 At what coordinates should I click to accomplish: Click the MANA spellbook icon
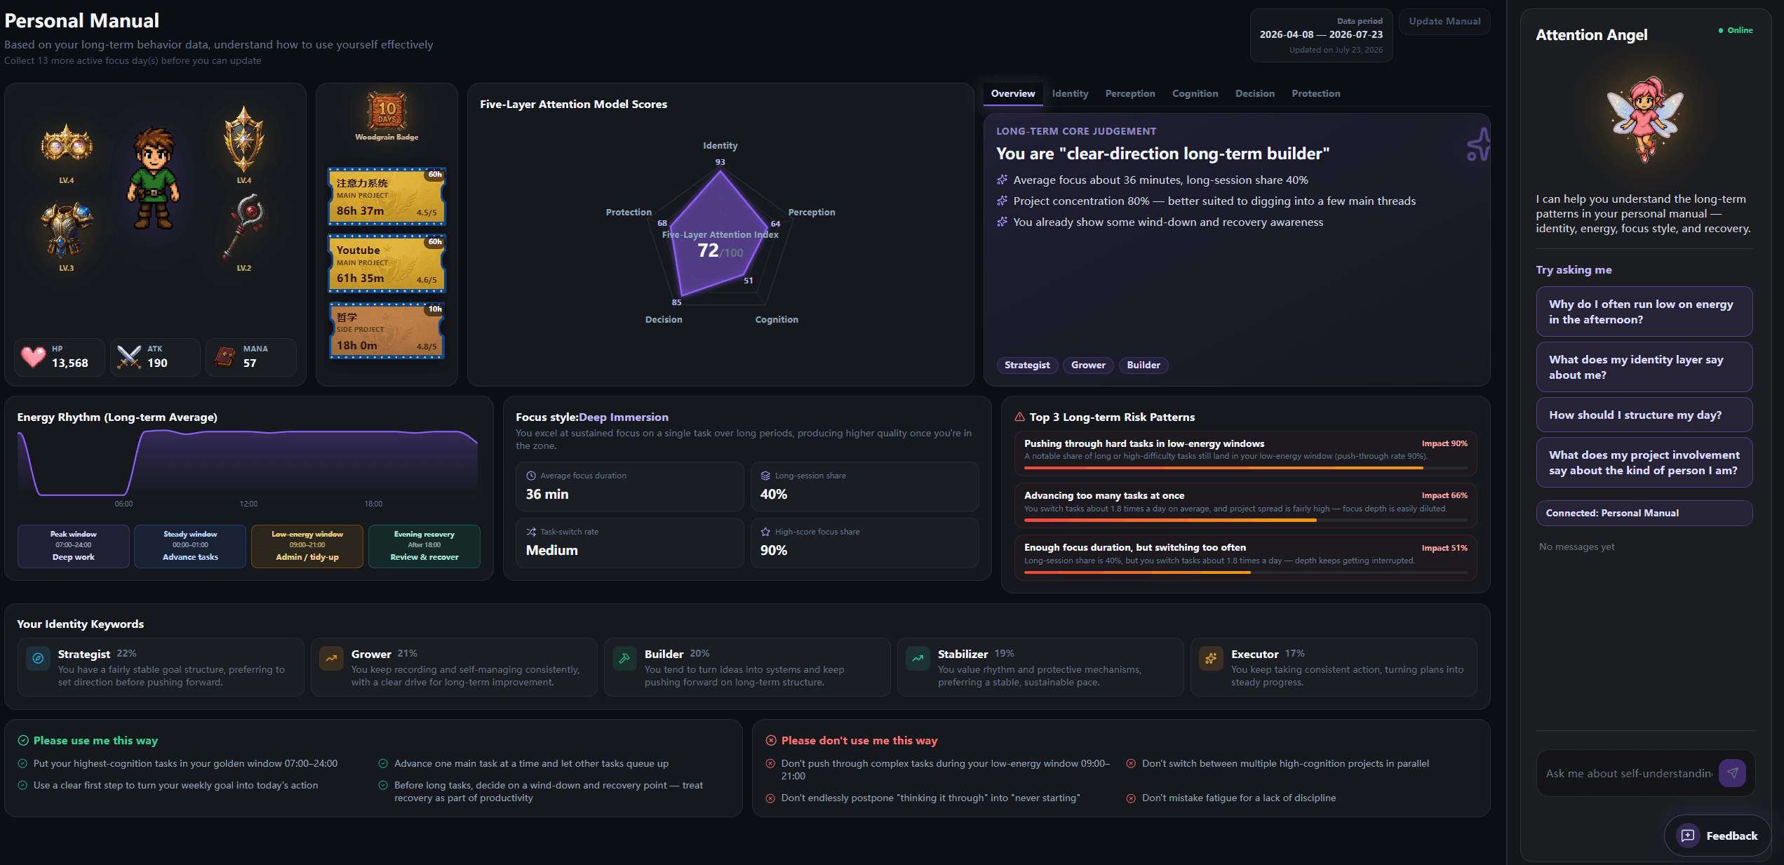(224, 357)
